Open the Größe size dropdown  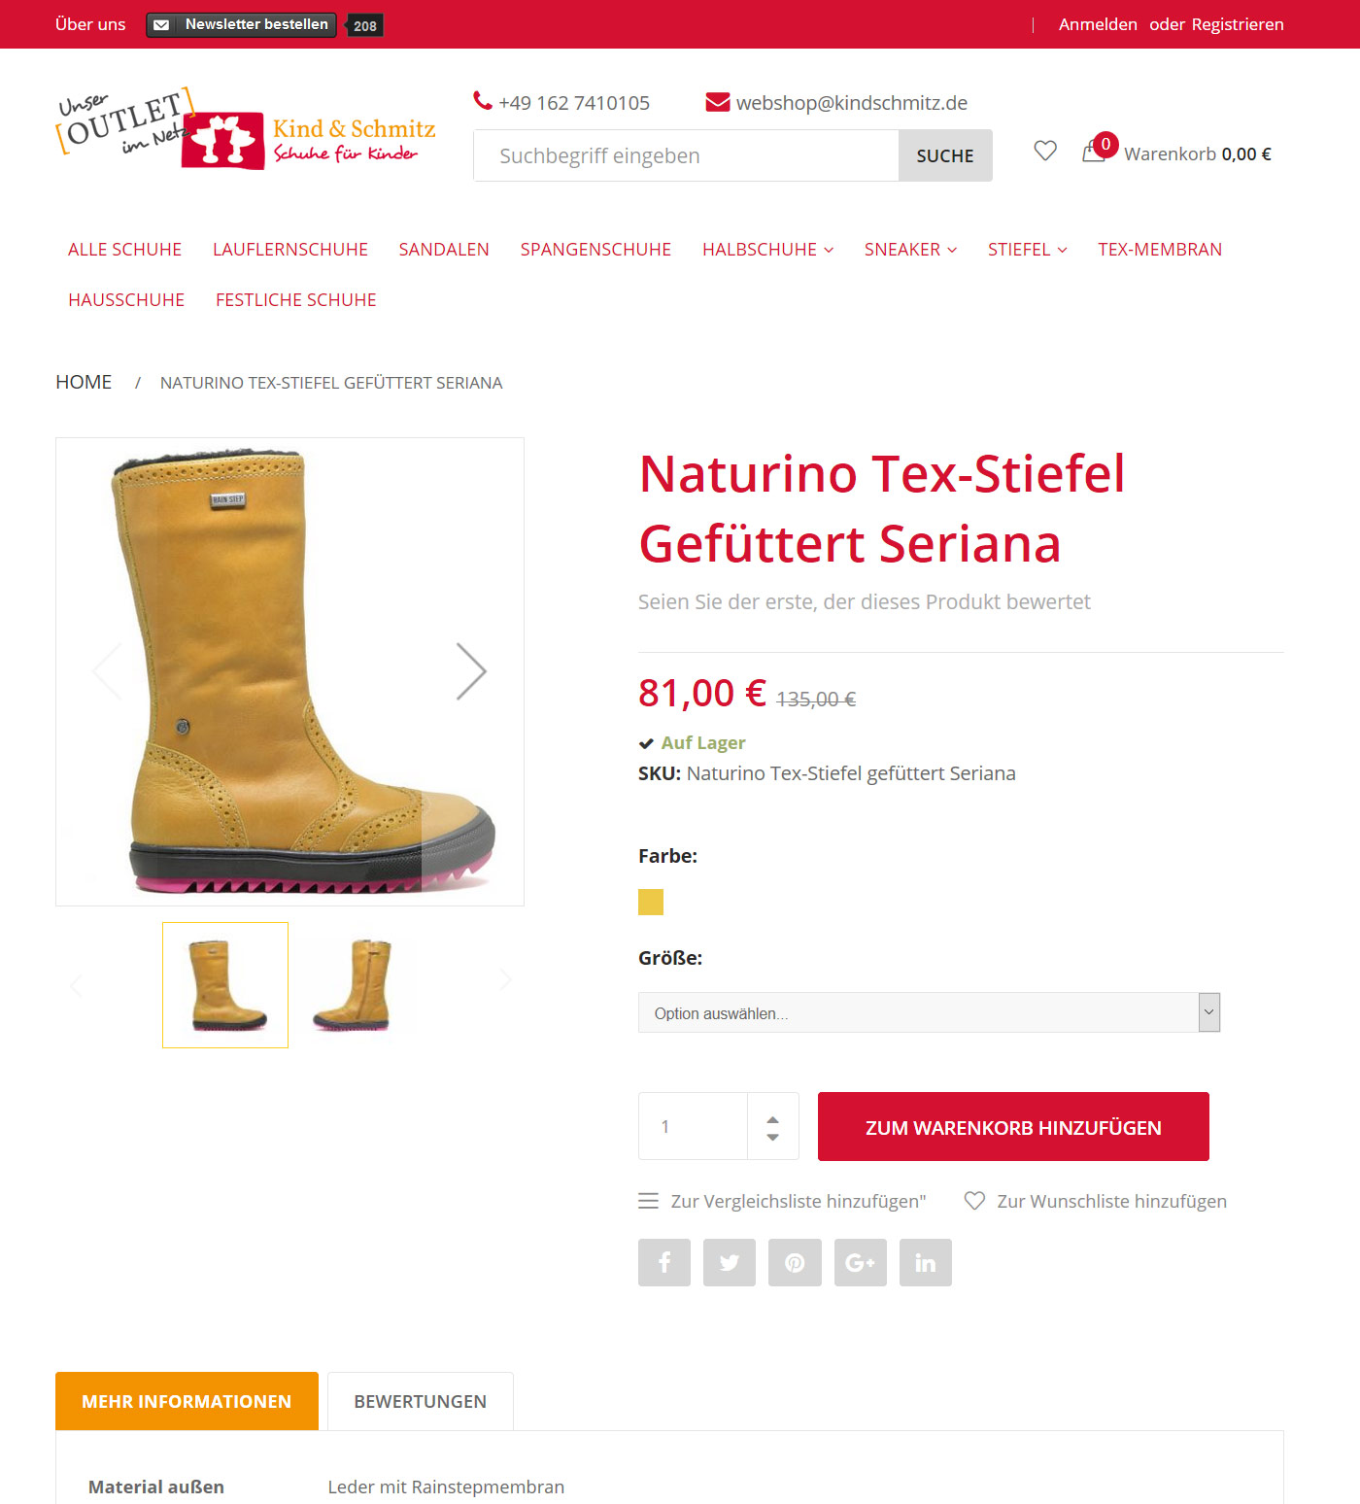[x=929, y=1012]
